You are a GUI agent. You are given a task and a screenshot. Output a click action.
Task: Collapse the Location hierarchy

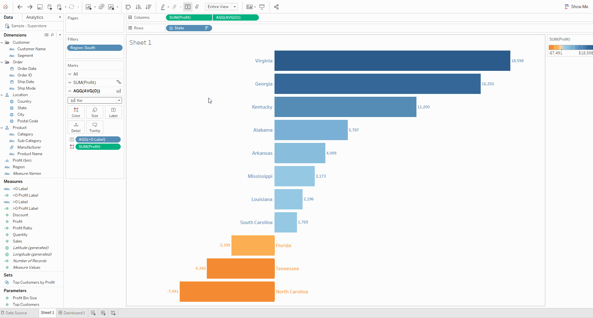click(2, 95)
